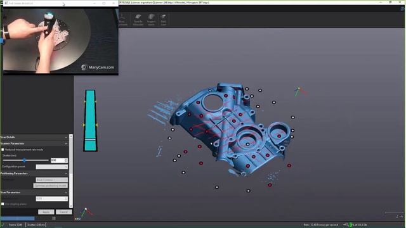Click the frames per second Rate text

[x=320, y=225]
